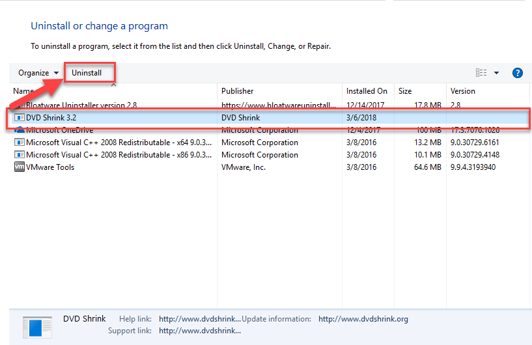Open the Help link URL in details
Image resolution: width=532 pixels, height=345 pixels.
tap(200, 319)
